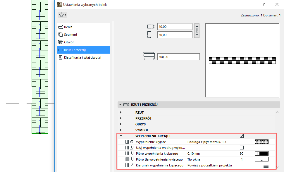
Task: Select the Segment settings page
Action: coord(83,35)
